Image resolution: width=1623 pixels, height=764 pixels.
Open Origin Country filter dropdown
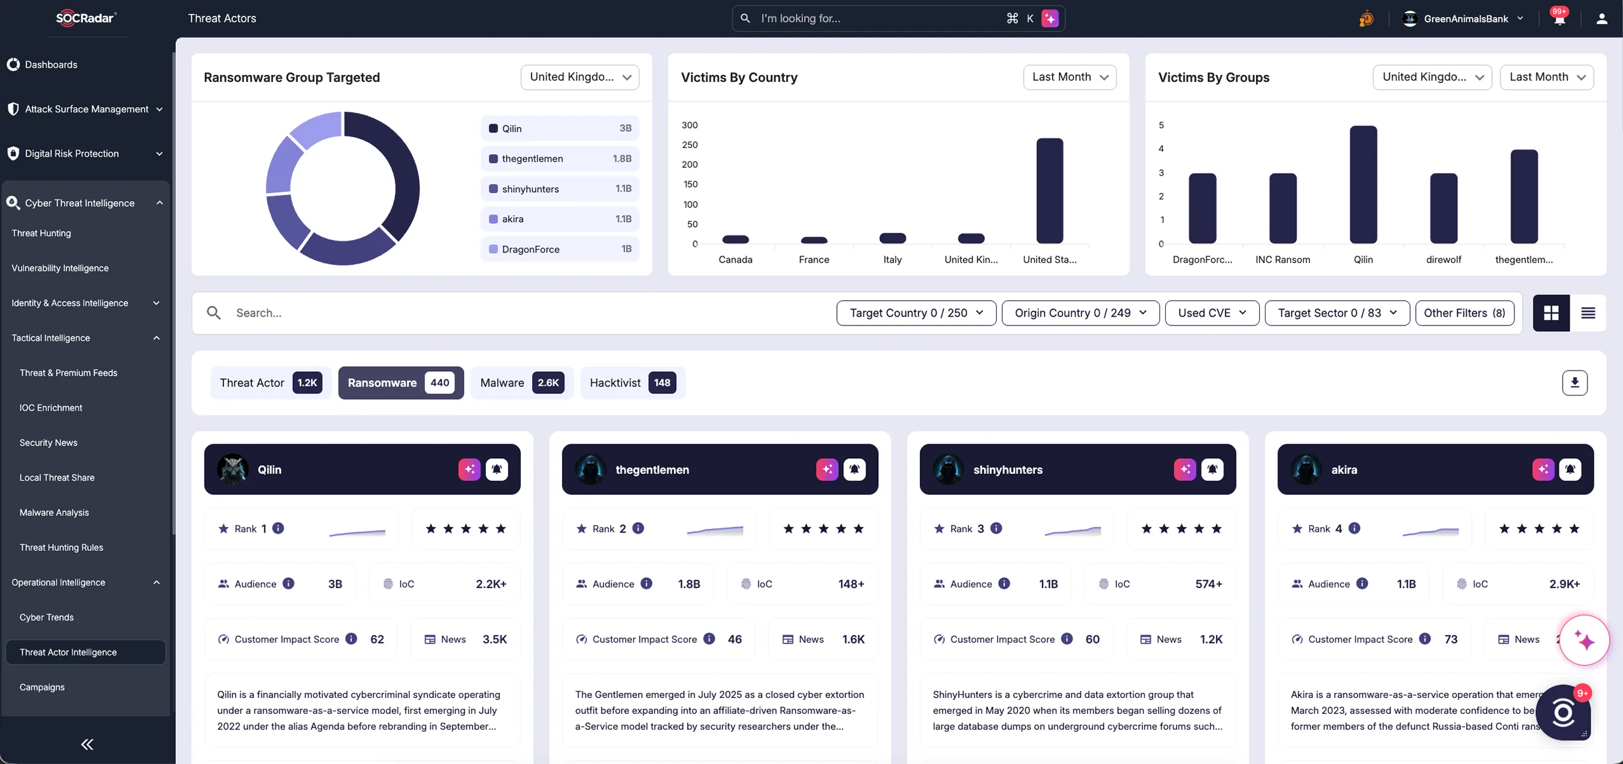[x=1081, y=313]
